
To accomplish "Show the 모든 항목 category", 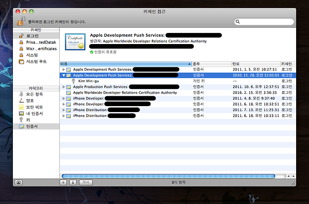I will (x=36, y=94).
